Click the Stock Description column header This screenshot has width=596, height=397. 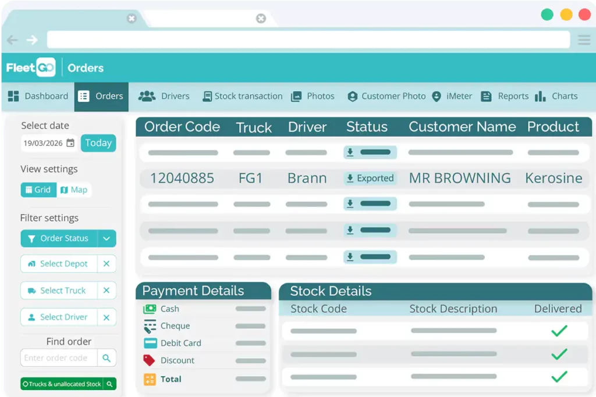pyautogui.click(x=453, y=309)
